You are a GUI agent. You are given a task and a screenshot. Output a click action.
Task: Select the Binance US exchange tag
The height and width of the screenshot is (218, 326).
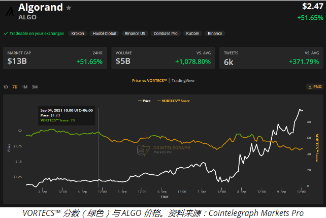coord(135,34)
